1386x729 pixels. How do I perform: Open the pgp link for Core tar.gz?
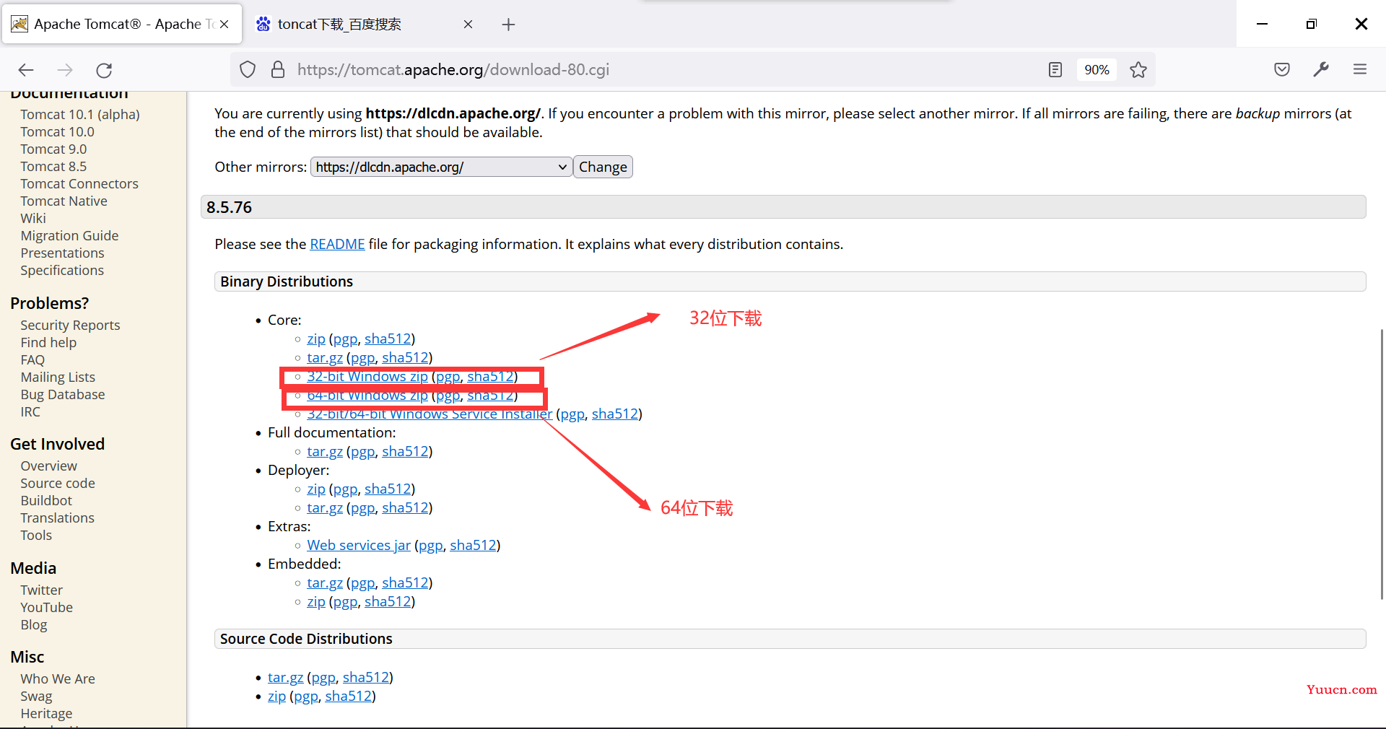coord(363,357)
